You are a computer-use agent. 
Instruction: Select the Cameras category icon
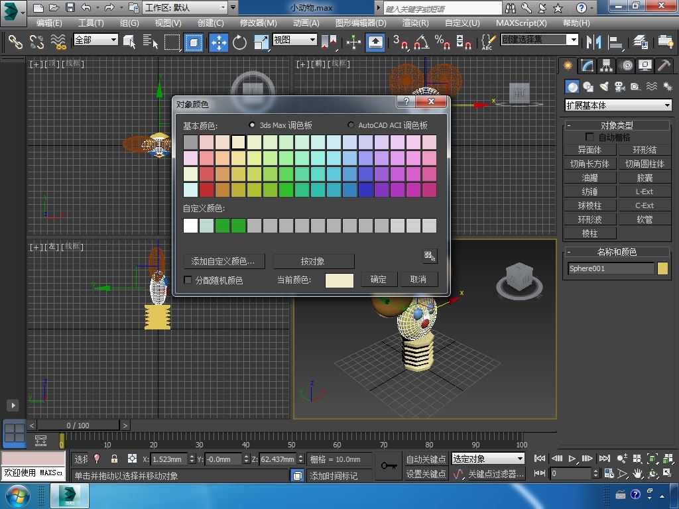pos(620,87)
